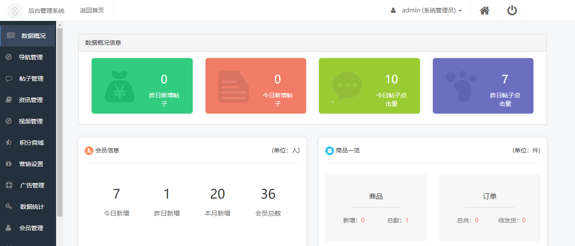Click the green 昨日新增帖子 card

click(142, 86)
